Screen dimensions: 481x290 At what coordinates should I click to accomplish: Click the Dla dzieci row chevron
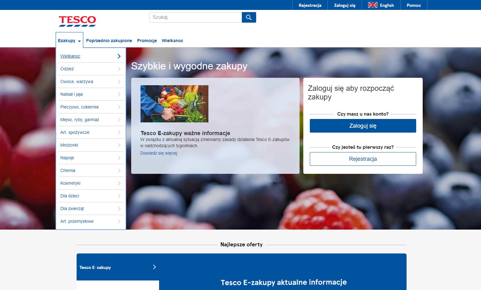point(119,196)
